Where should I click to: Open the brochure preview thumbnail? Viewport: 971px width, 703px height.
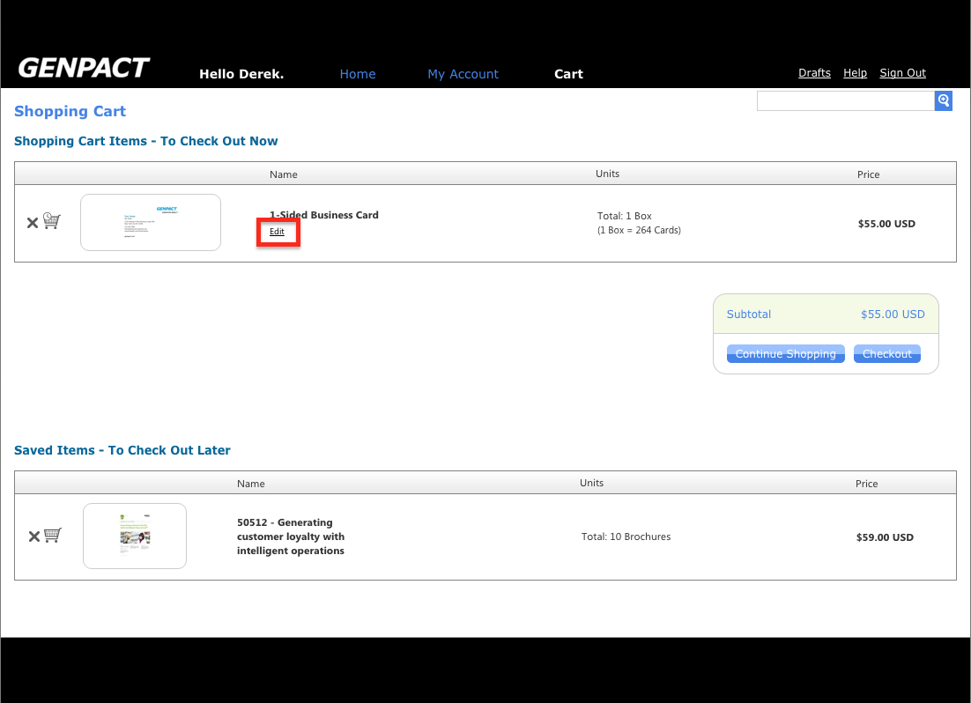(x=135, y=536)
